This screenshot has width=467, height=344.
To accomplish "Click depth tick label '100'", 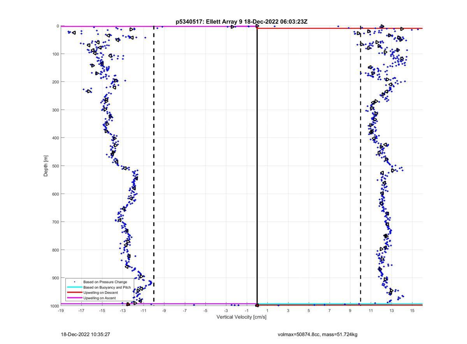I will click(x=55, y=54).
